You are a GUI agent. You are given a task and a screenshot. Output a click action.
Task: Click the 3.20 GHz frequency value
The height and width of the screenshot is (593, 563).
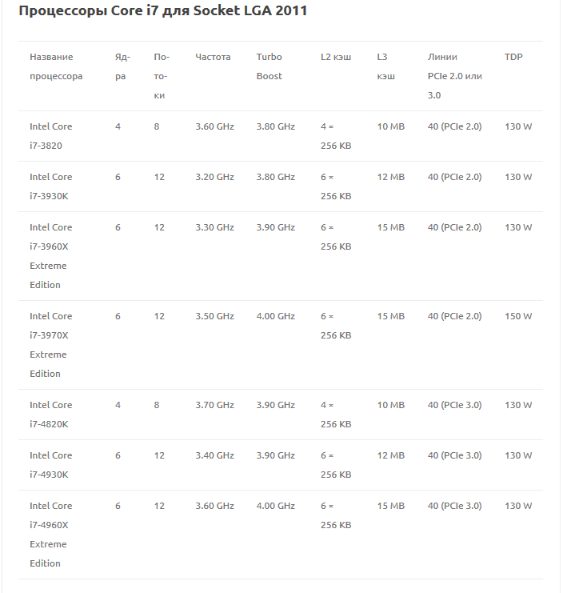pos(214,177)
